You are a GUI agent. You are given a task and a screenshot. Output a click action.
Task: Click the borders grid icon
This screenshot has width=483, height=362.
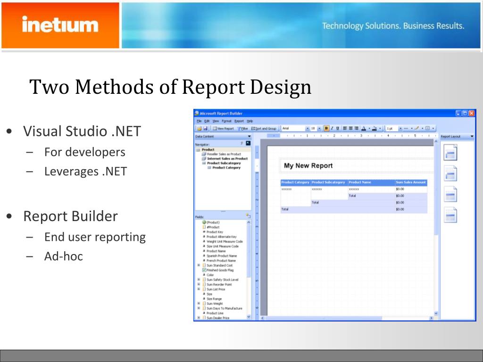[427, 128]
